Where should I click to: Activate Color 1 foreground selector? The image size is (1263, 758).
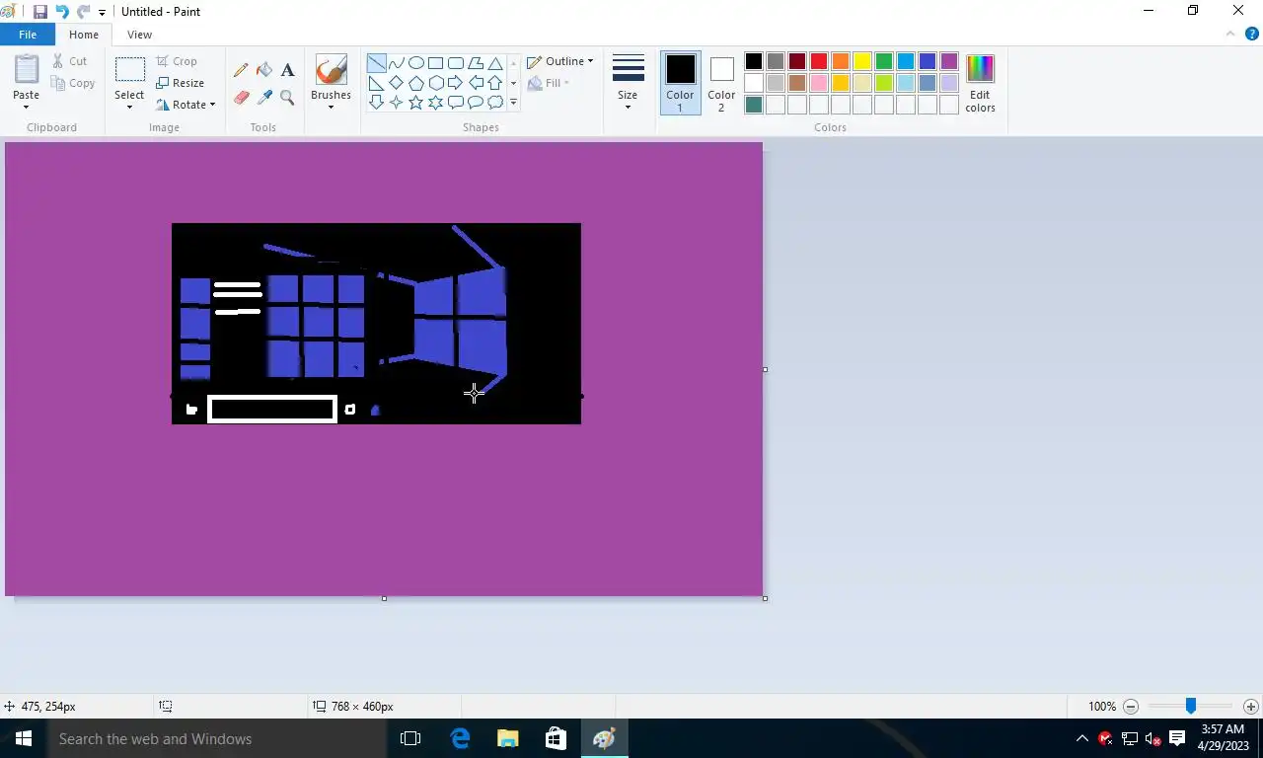(680, 83)
